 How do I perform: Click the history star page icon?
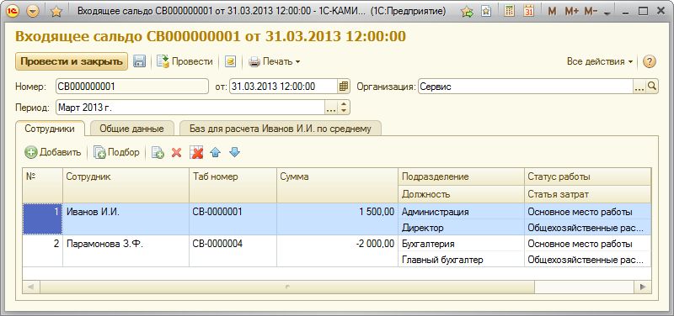coord(486,12)
